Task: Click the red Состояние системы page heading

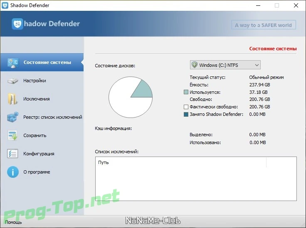Action: 273,49
